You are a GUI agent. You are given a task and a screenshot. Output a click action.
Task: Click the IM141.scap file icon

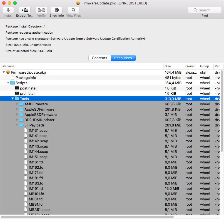pos(26,136)
